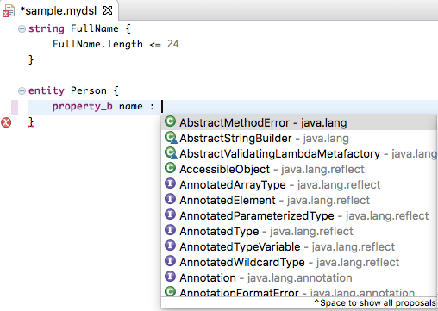438x311 pixels.
Task: Select AnnotatedTypeVariable proposal
Action: pos(299,246)
